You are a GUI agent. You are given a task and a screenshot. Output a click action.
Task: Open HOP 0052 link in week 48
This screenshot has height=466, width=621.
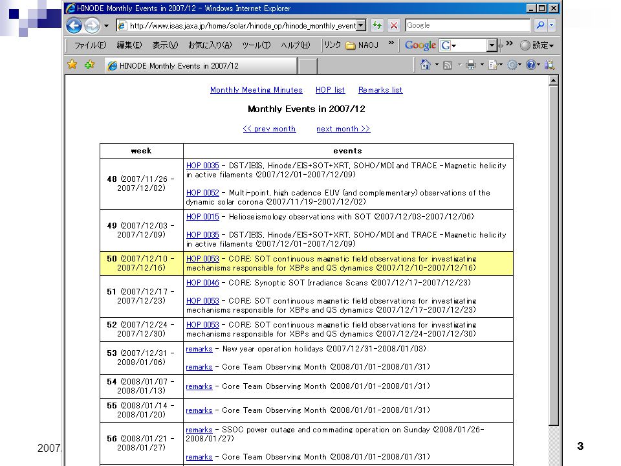[202, 193]
